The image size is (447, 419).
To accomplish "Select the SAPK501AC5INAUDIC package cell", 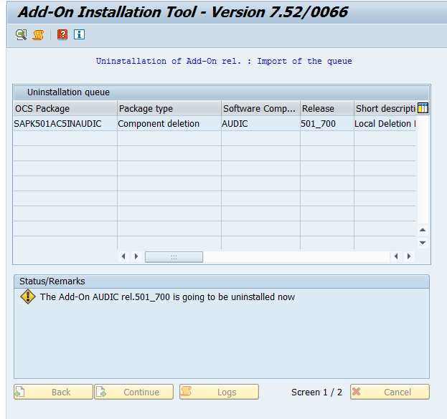I will 65,124.
